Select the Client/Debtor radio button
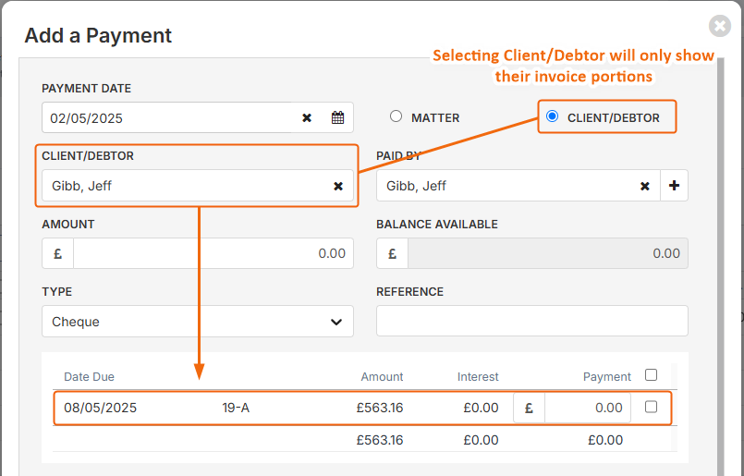This screenshot has height=476, width=744. pos(552,116)
